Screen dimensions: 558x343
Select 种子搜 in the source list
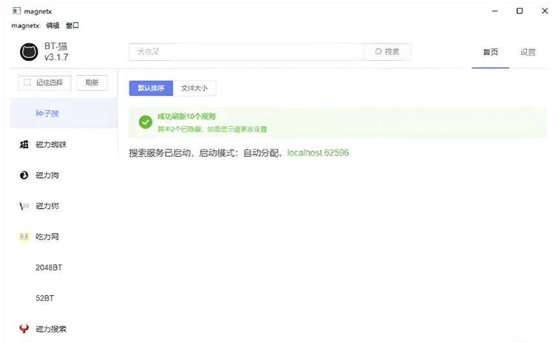[63, 113]
